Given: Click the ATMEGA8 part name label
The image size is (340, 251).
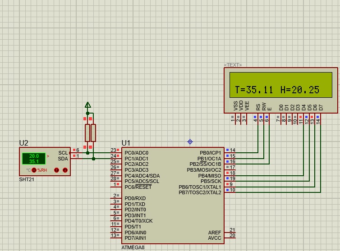Looking at the screenshot, I should pyautogui.click(x=133, y=247).
